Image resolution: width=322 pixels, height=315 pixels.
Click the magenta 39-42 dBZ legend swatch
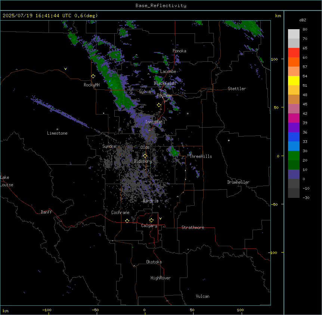pyautogui.click(x=294, y=118)
